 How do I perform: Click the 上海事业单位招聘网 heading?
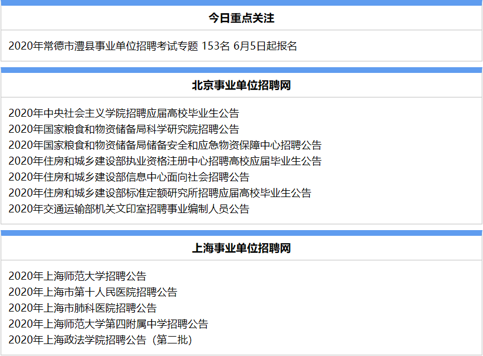tap(241, 248)
